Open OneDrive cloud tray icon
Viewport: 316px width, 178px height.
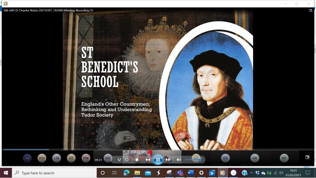pos(263,173)
